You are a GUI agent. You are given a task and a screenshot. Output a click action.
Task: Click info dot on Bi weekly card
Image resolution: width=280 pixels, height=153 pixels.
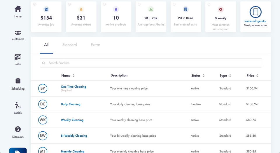(209, 4)
